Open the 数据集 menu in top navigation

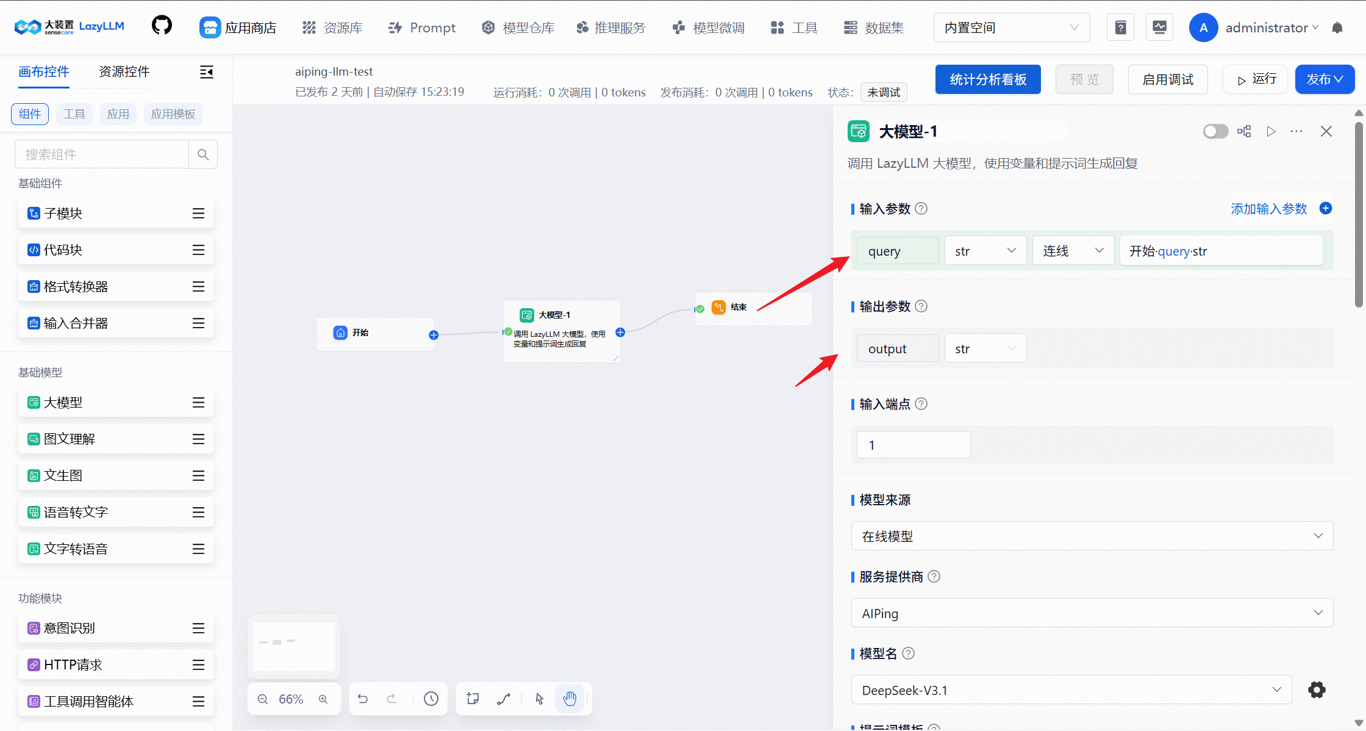click(x=884, y=27)
